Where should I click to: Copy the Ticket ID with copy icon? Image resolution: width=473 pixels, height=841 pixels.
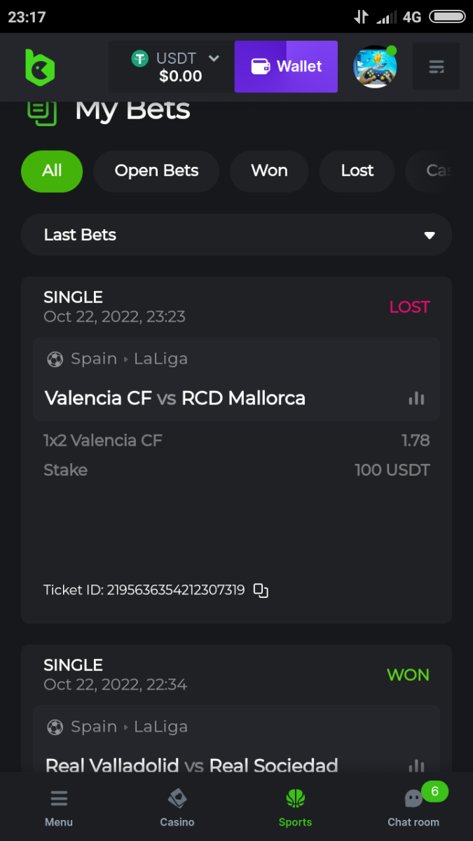click(x=261, y=591)
